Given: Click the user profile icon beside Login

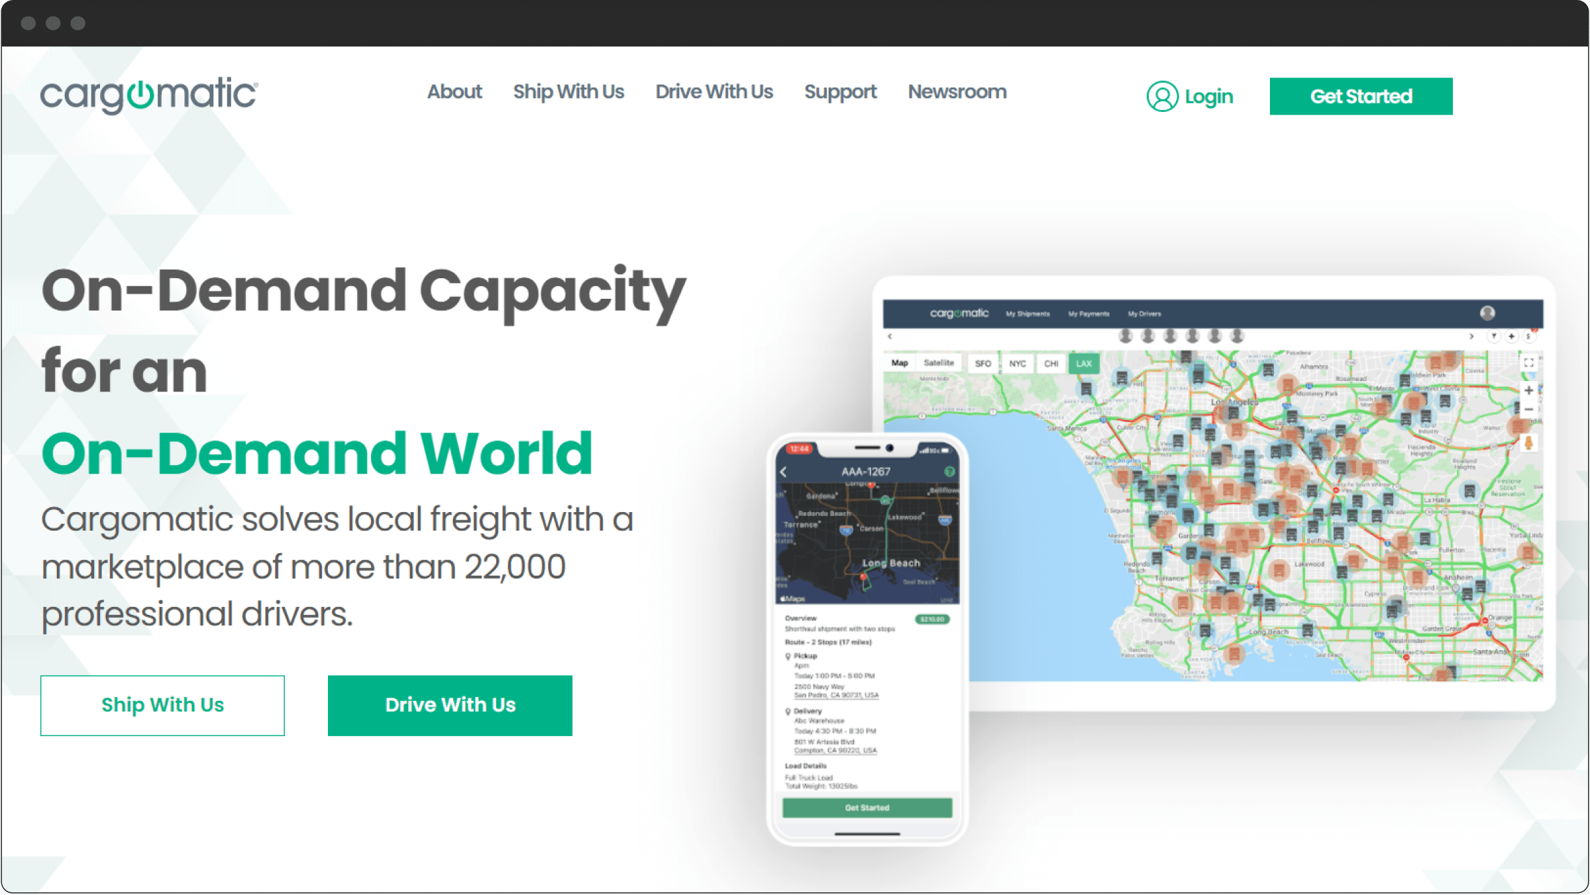Looking at the screenshot, I should pos(1162,96).
